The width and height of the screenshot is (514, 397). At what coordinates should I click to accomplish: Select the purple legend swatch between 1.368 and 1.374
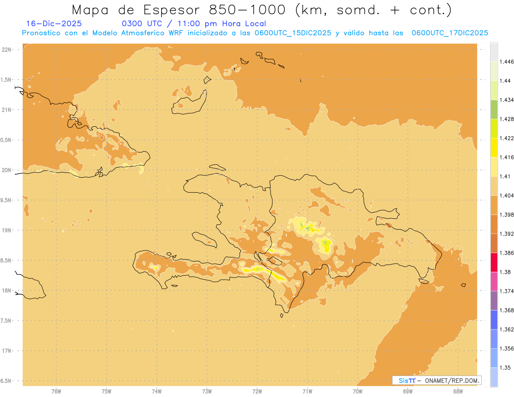coord(494,300)
